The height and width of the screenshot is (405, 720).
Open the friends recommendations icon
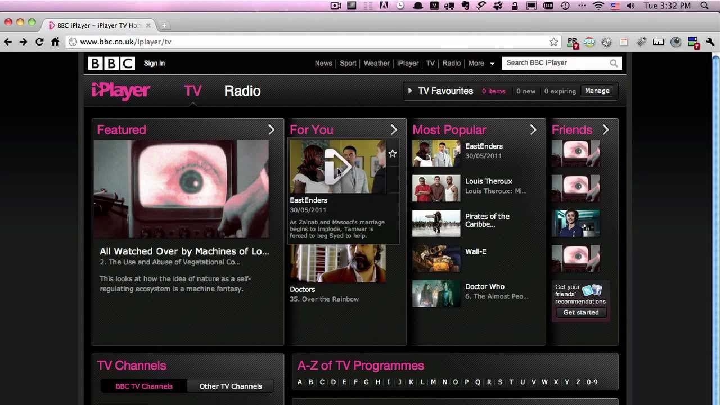[592, 290]
